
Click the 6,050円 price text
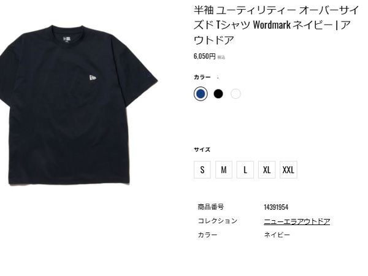(x=204, y=56)
